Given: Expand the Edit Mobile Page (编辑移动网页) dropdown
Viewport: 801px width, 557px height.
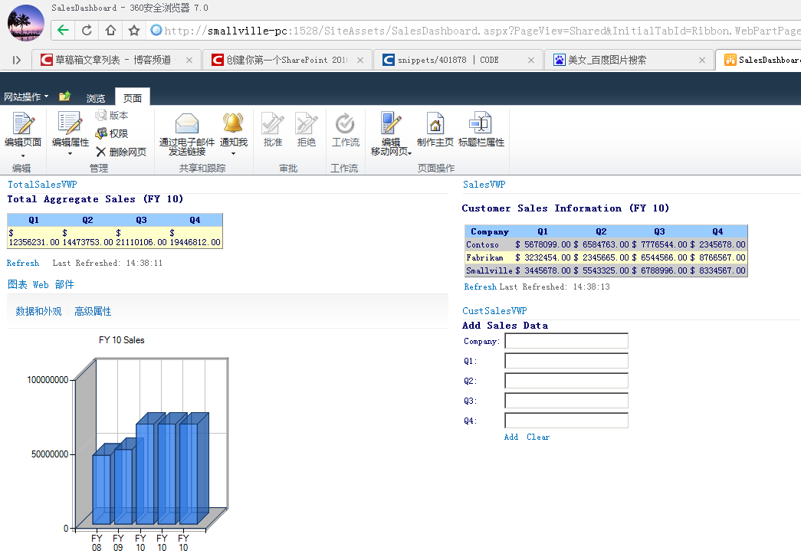Looking at the screenshot, I should click(391, 152).
